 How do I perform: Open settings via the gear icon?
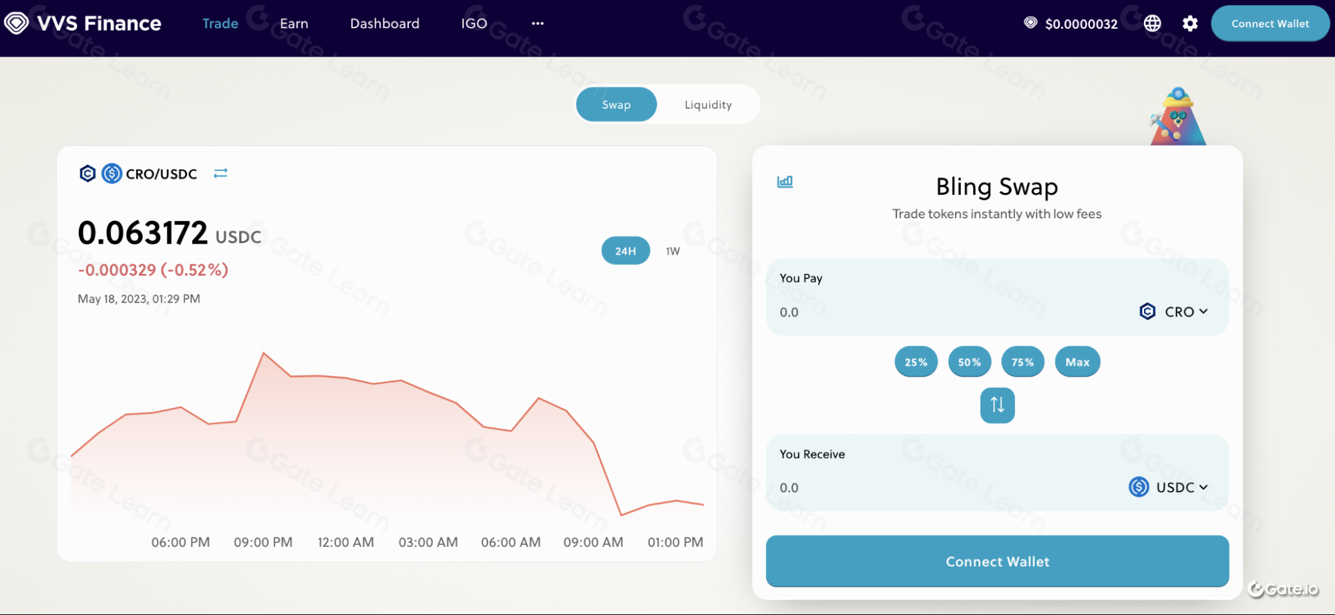tap(1189, 23)
